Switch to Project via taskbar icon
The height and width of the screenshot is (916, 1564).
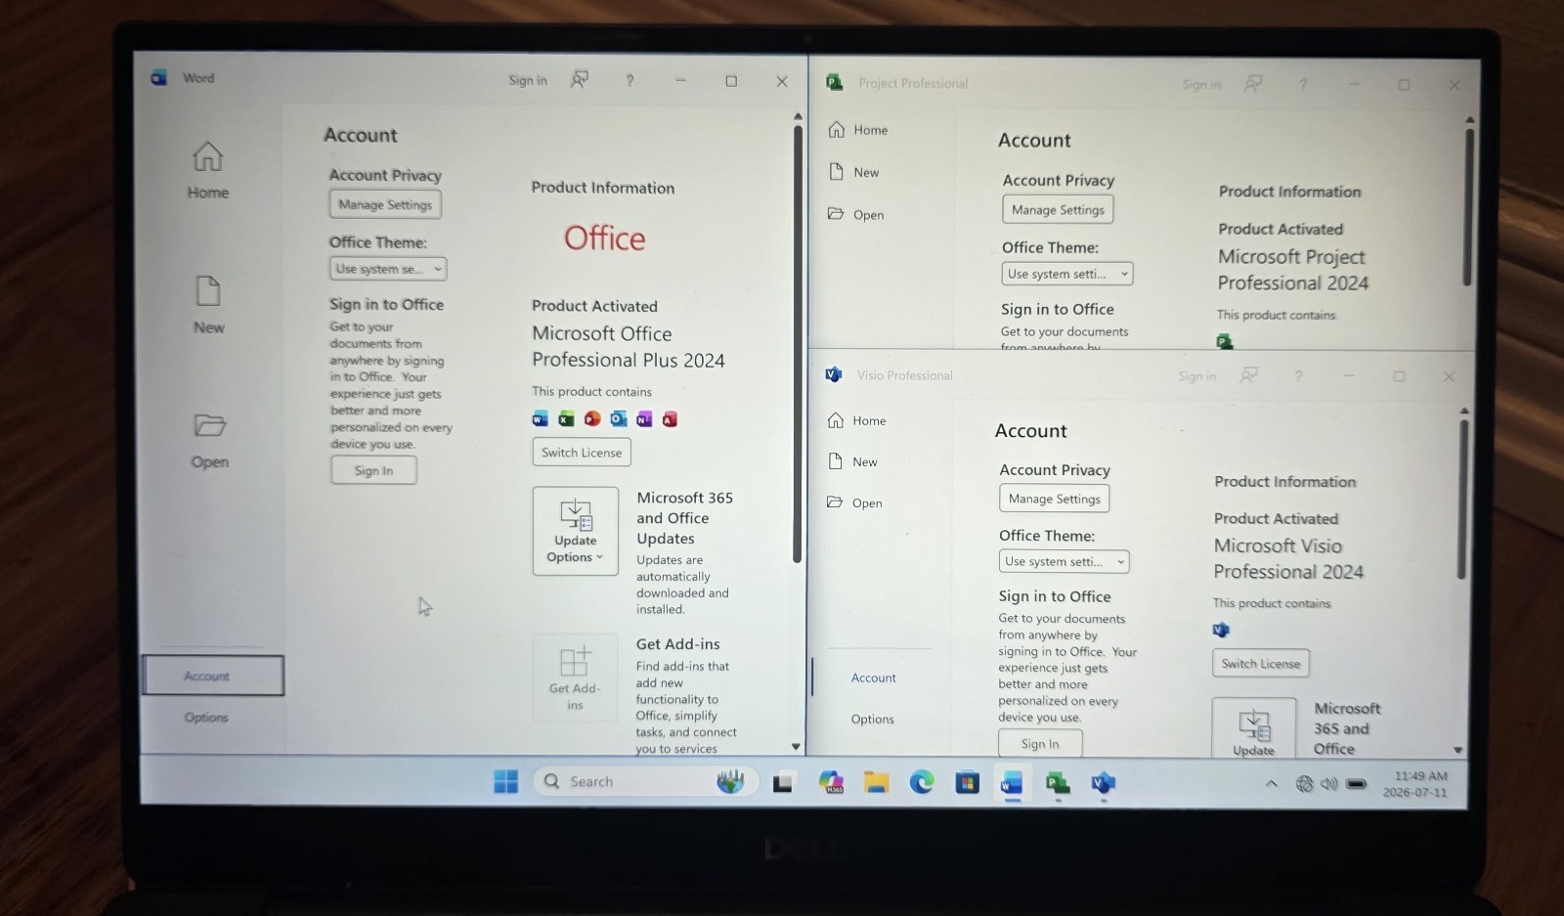pos(1058,783)
